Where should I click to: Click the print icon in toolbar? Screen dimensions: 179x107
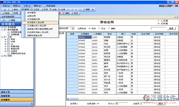pos(4,9)
